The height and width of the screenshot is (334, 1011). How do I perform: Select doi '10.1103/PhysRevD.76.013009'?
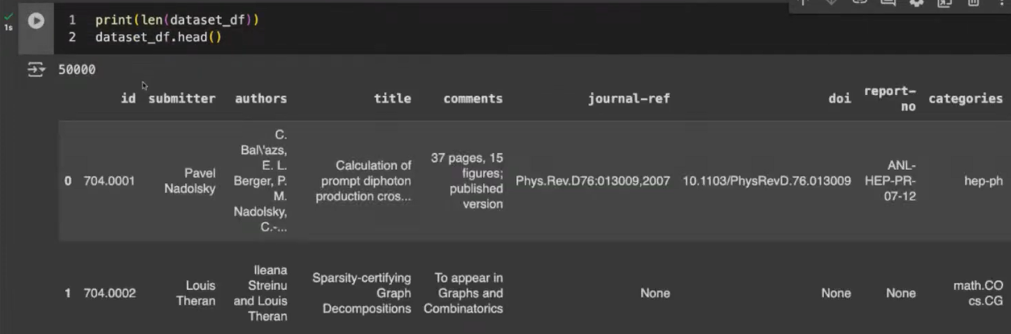767,181
